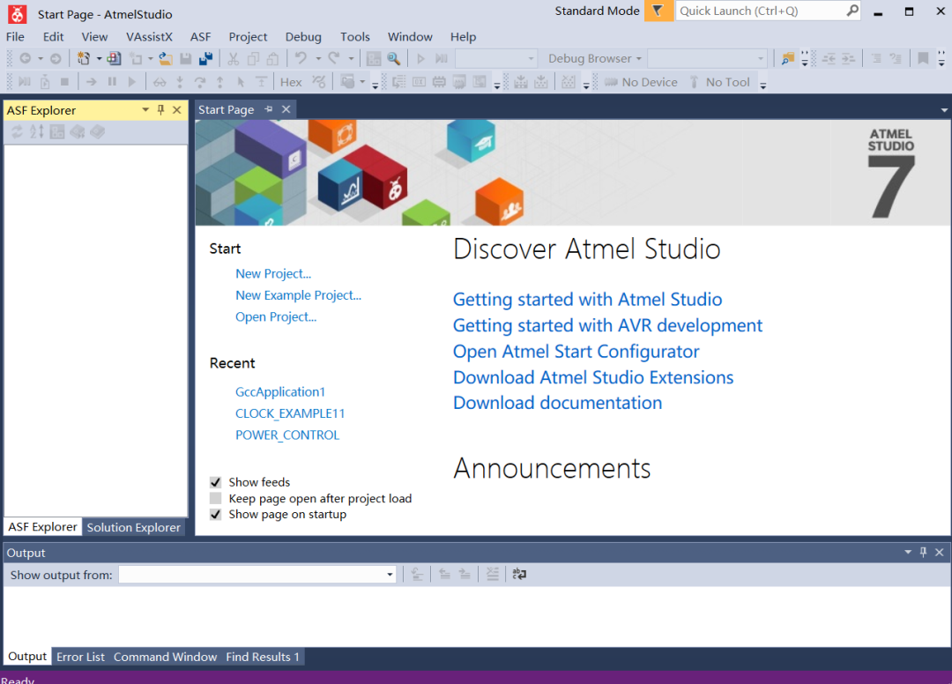This screenshot has width=952, height=684.
Task: Click the Step Into arrow icon
Action: point(180,82)
